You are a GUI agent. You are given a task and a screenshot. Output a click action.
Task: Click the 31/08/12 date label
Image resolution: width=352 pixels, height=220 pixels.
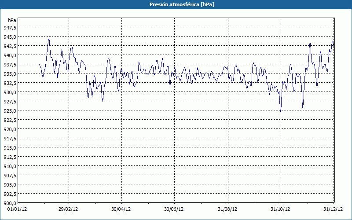(x=227, y=209)
